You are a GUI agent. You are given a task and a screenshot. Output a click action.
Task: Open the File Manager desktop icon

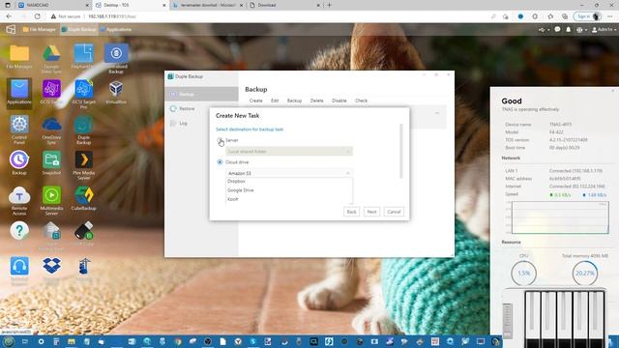(x=19, y=54)
